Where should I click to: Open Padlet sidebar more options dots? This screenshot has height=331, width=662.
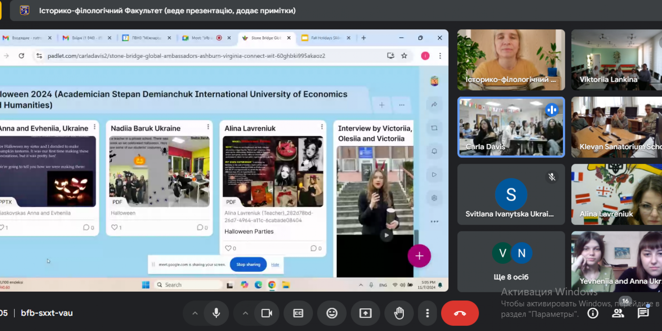click(x=434, y=221)
